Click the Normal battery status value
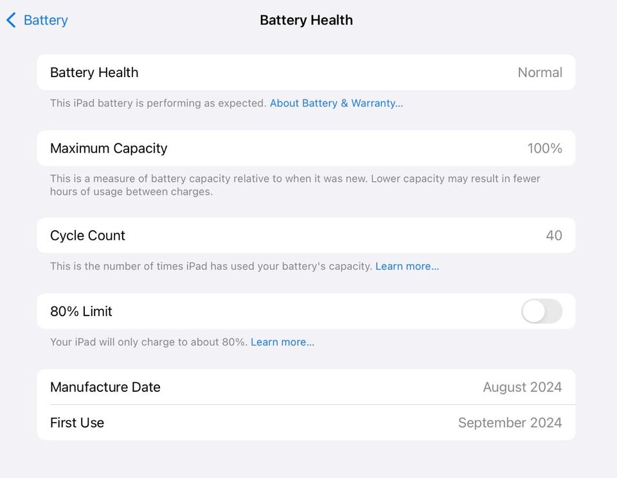 pos(539,73)
